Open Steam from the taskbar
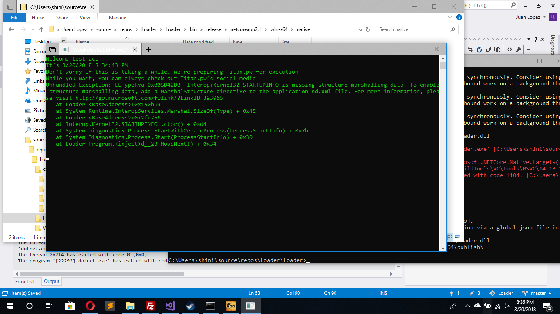 (190, 305)
